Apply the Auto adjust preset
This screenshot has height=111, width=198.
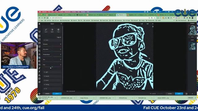(x=46, y=30)
